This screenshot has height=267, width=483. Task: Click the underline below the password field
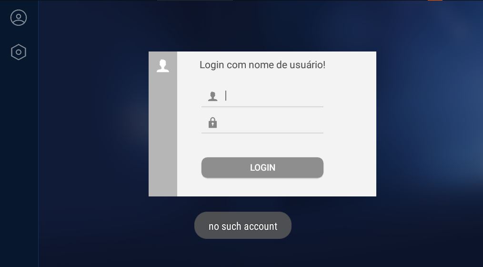pos(262,133)
